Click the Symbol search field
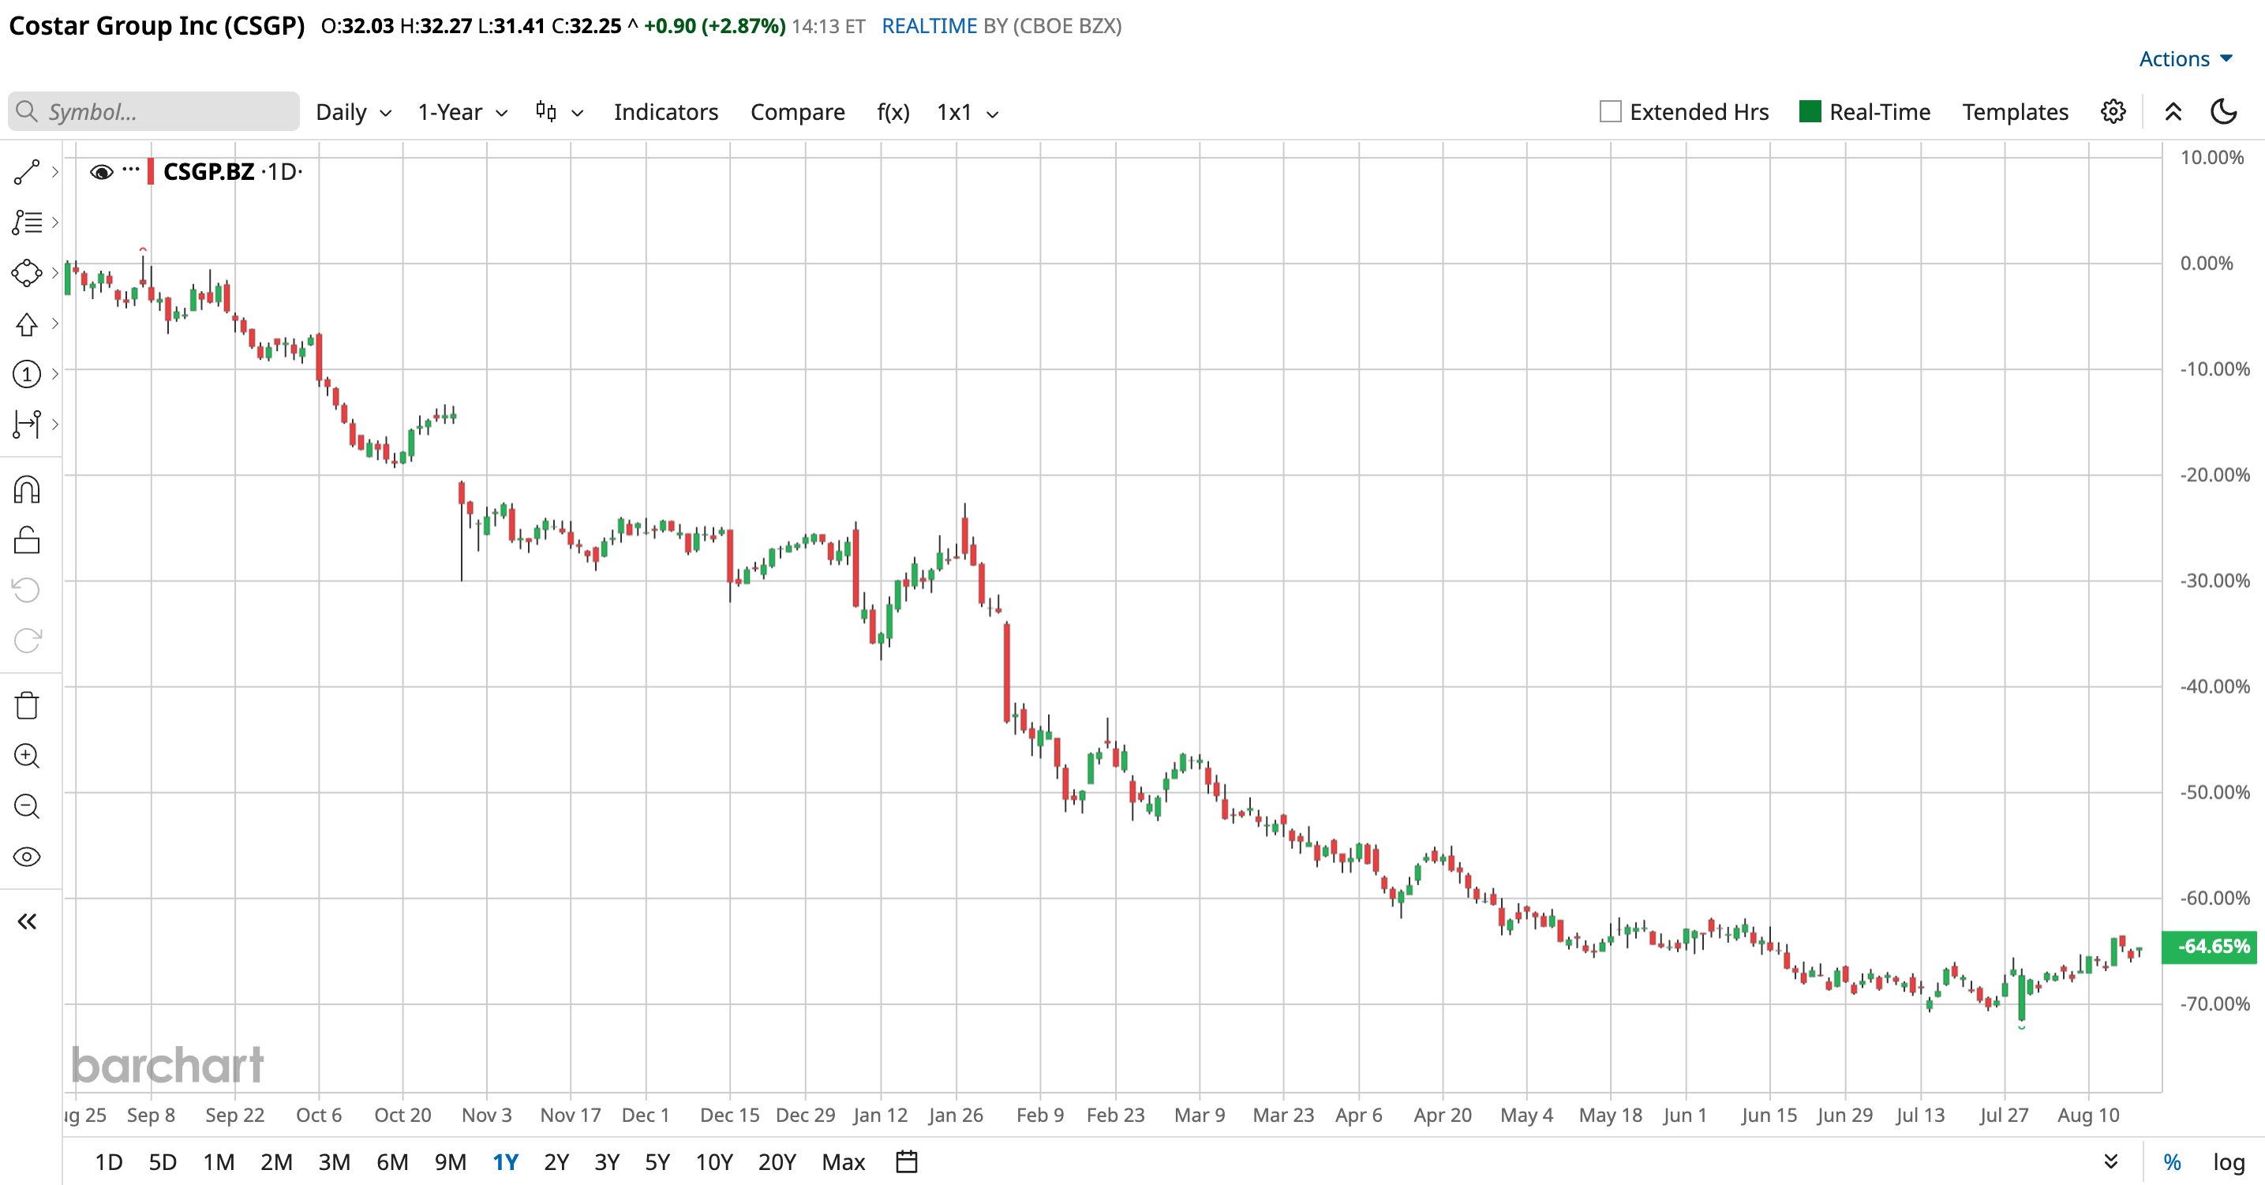Screen dimensions: 2265x1185 pyautogui.click(x=154, y=112)
